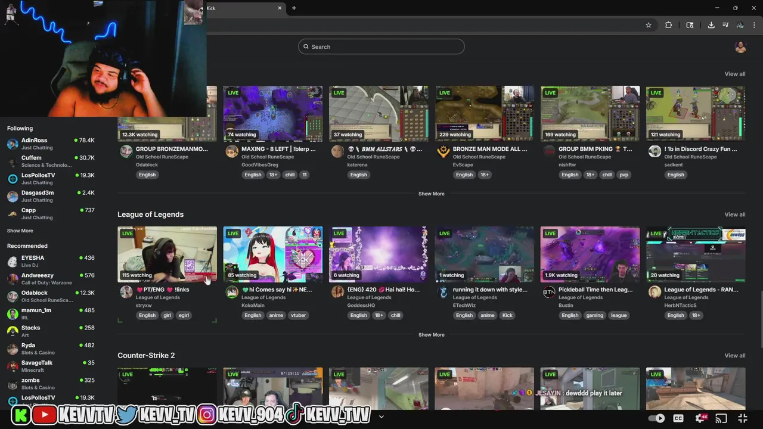
Task: Expand Show More below the League of Legends streams
Action: click(x=431, y=335)
